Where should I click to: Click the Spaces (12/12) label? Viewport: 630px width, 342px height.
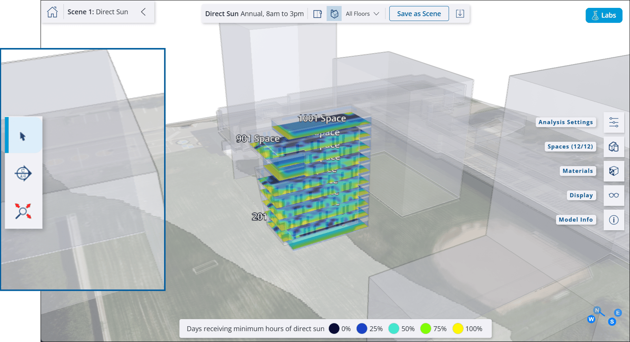(570, 147)
